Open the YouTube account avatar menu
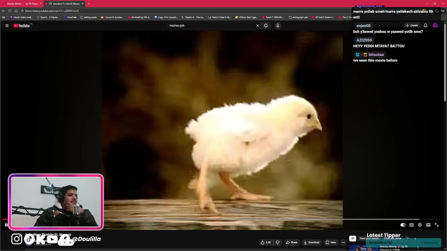This screenshot has height=251, width=447. tap(435, 25)
